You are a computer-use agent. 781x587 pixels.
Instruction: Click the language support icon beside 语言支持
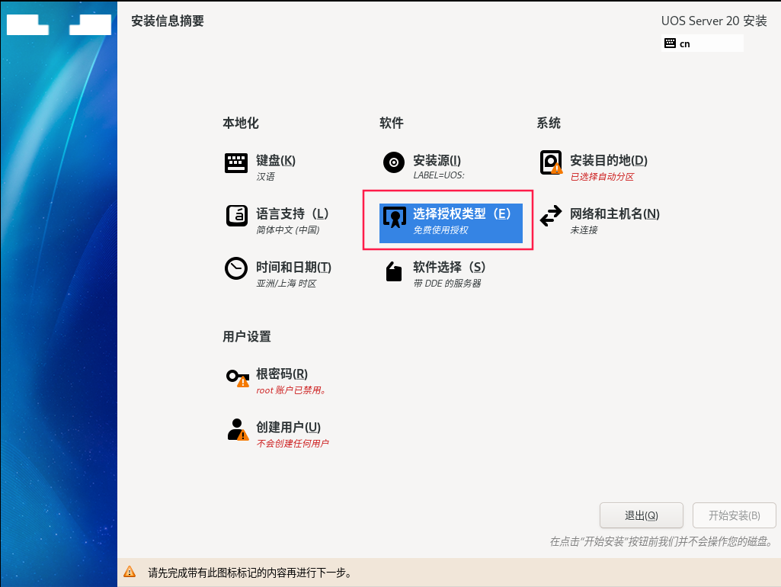[x=237, y=216]
